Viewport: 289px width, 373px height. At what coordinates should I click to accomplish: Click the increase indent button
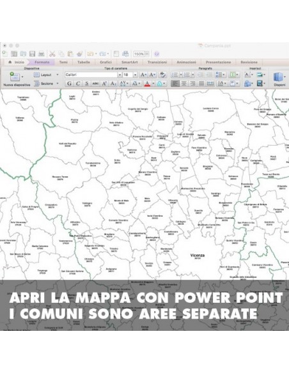[x=209, y=75]
